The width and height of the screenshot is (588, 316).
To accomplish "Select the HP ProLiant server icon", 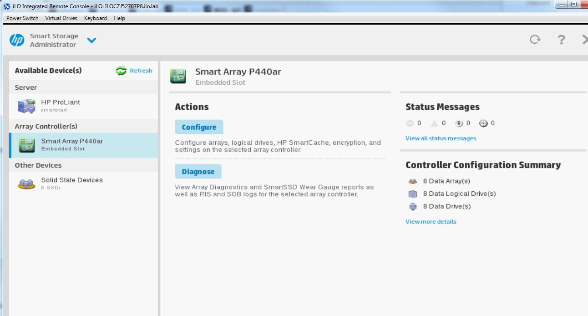I will [x=26, y=106].
